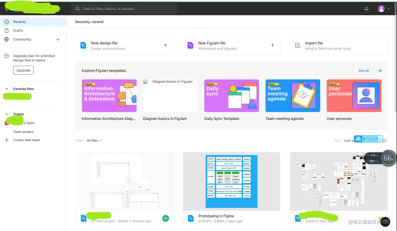Click the Team meeting agenda title
397x231 pixels.
click(284, 119)
